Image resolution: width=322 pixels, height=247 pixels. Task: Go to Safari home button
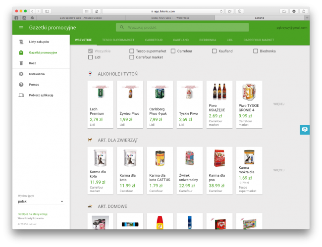pos(97,11)
